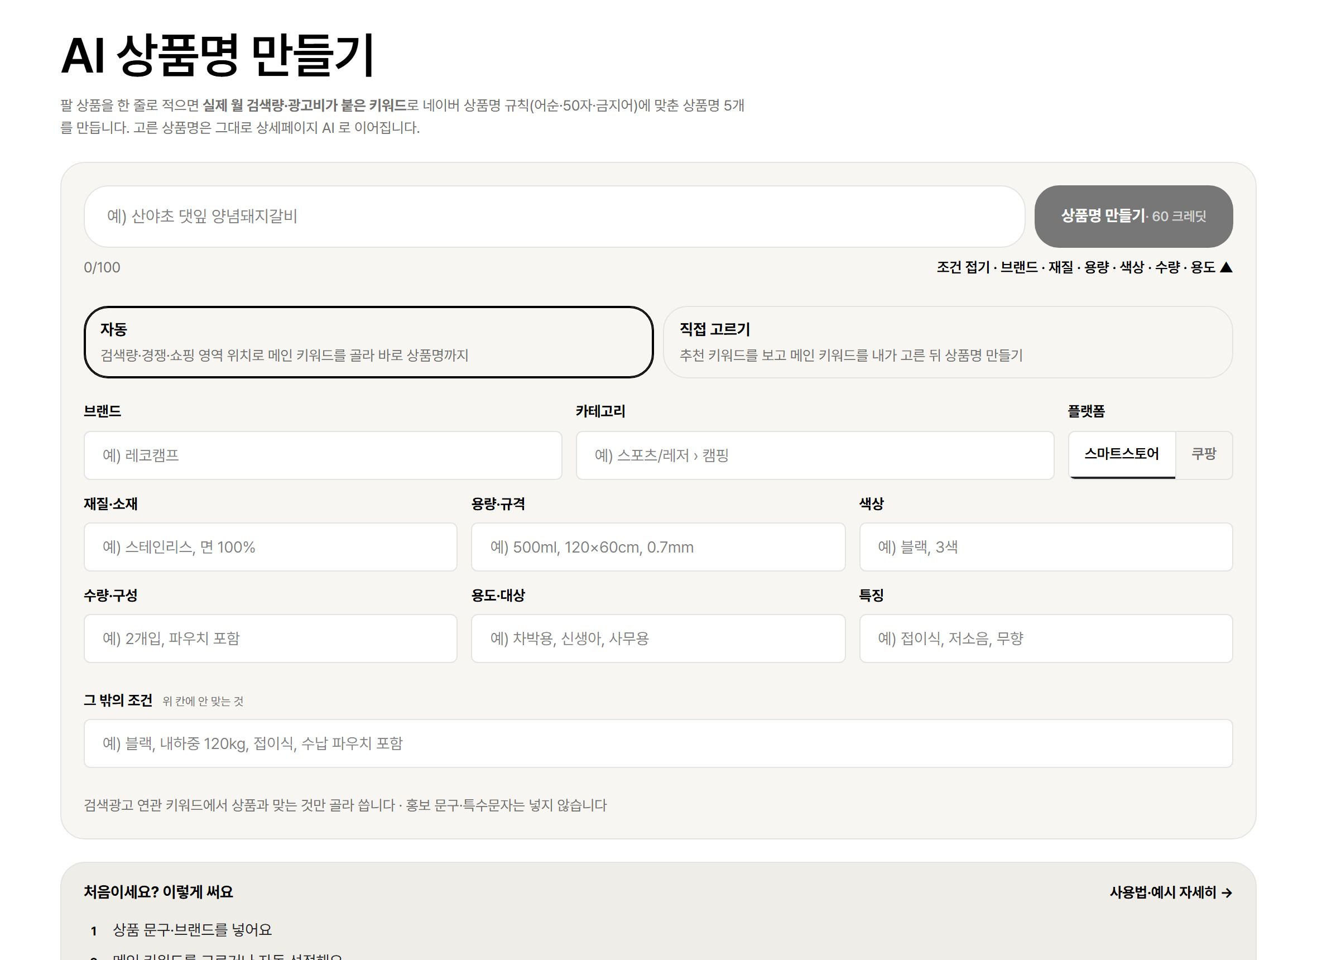The height and width of the screenshot is (960, 1317).
Task: Click the 플랫폼 label
Action: point(1087,411)
